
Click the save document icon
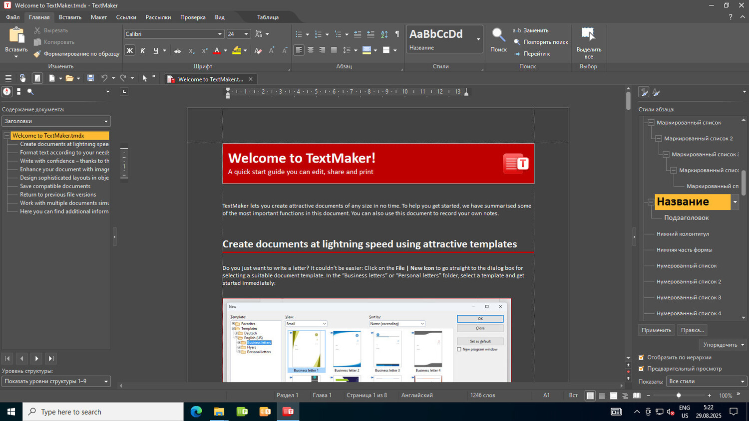click(x=90, y=78)
